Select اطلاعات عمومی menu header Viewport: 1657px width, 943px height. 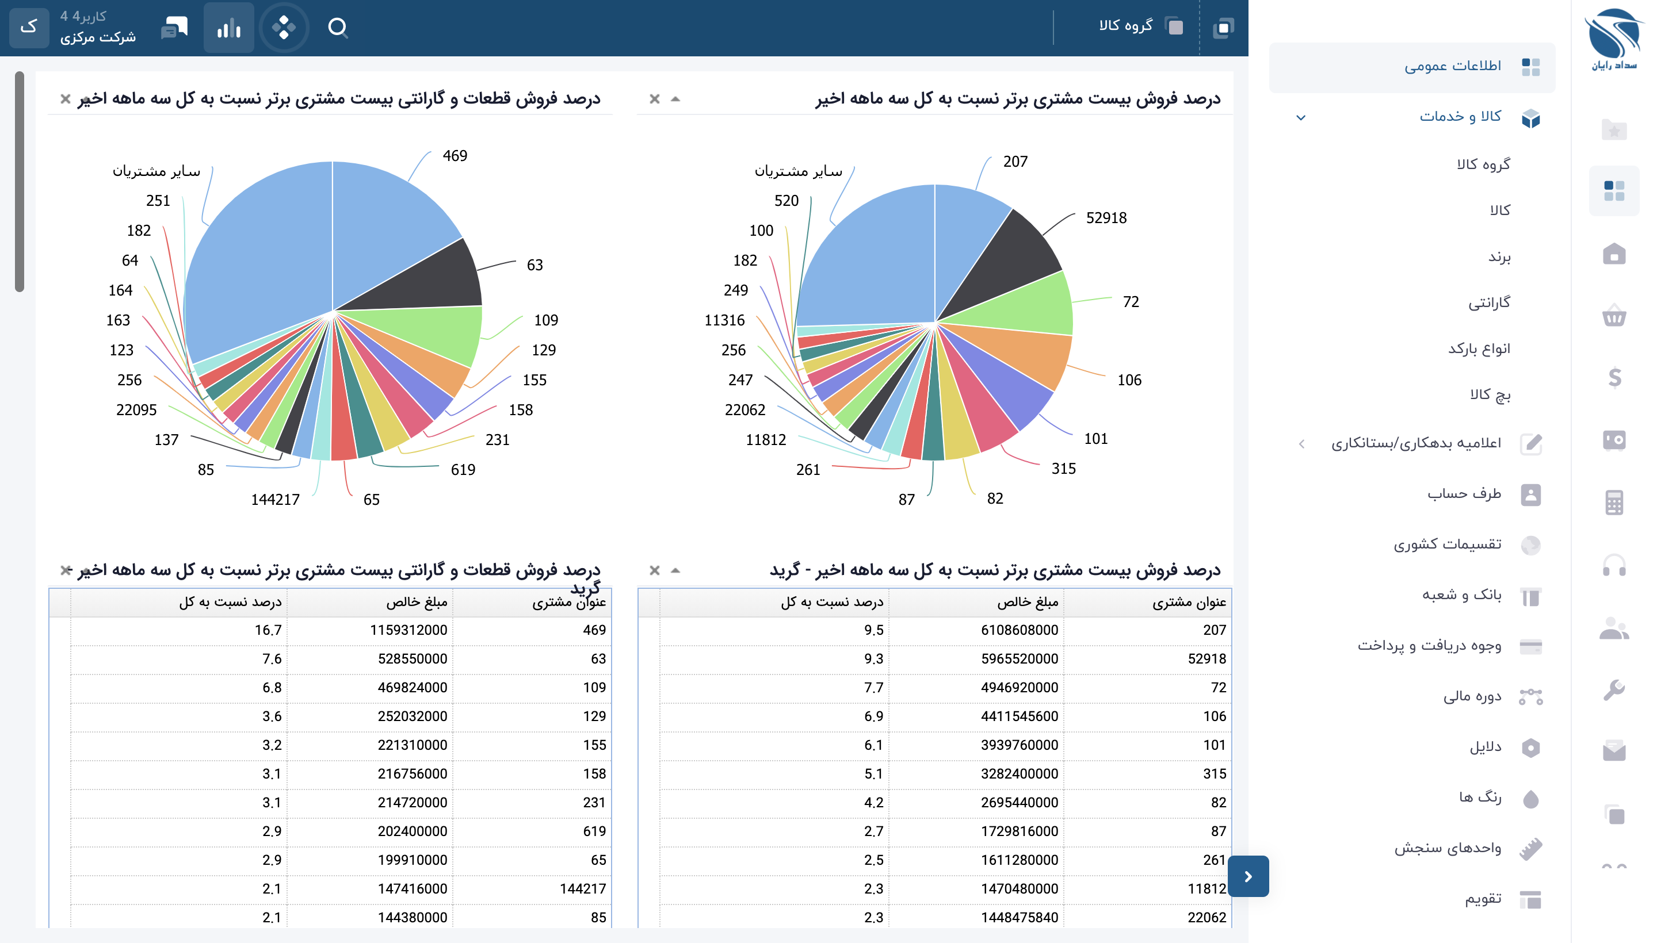(x=1411, y=67)
